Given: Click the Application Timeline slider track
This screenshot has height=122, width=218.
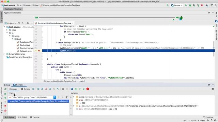Looking at the screenshot, I should tap(107, 18).
